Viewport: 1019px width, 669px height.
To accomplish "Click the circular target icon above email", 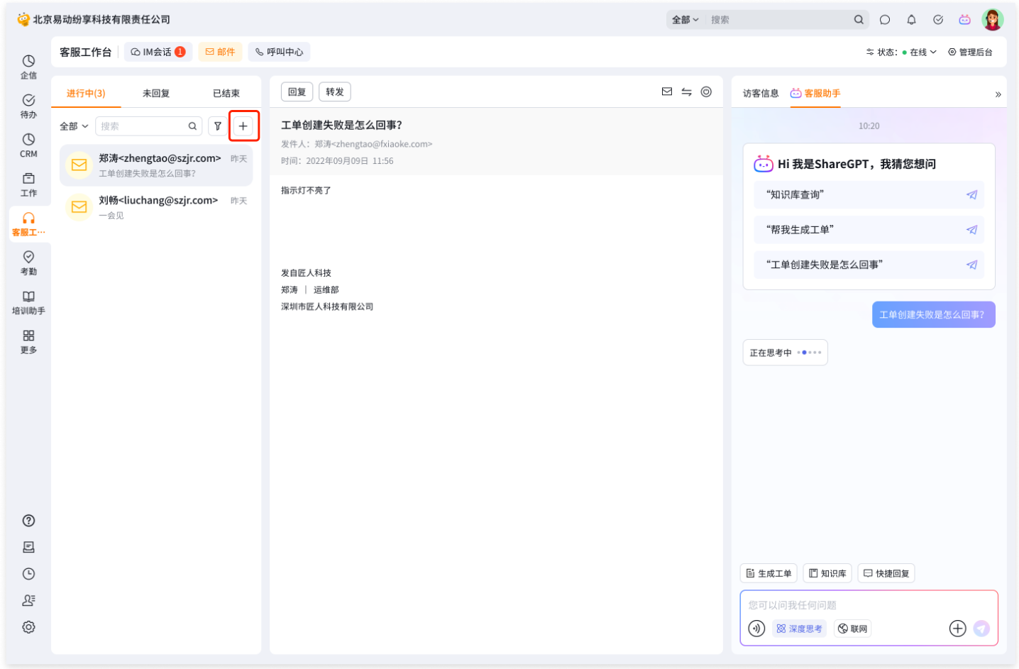I will (706, 92).
